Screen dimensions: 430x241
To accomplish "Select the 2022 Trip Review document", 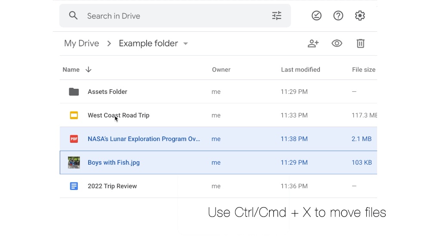I will pyautogui.click(x=112, y=186).
